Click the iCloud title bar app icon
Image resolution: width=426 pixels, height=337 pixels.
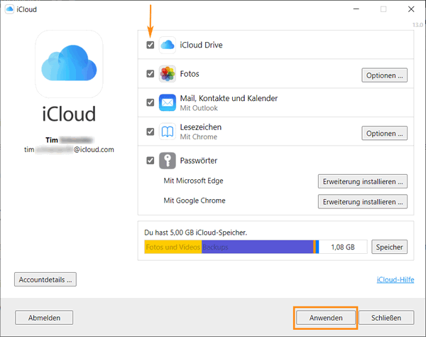(x=9, y=9)
